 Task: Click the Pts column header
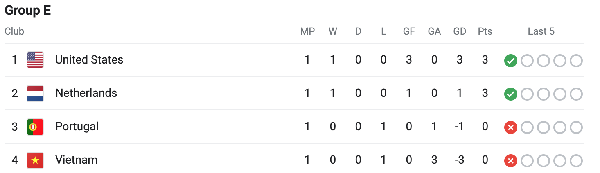pos(485,31)
